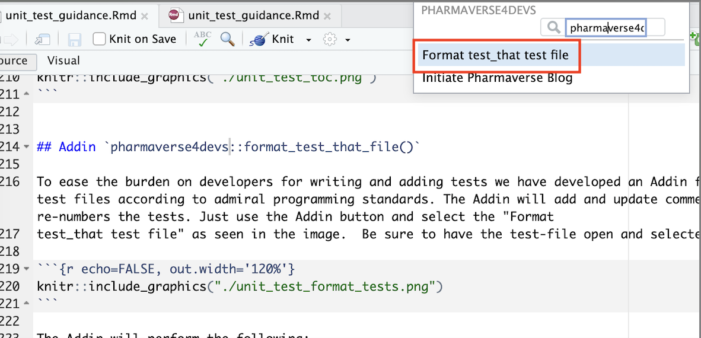701x338 pixels.
Task: Click the gear document options icon
Action: [x=330, y=40]
